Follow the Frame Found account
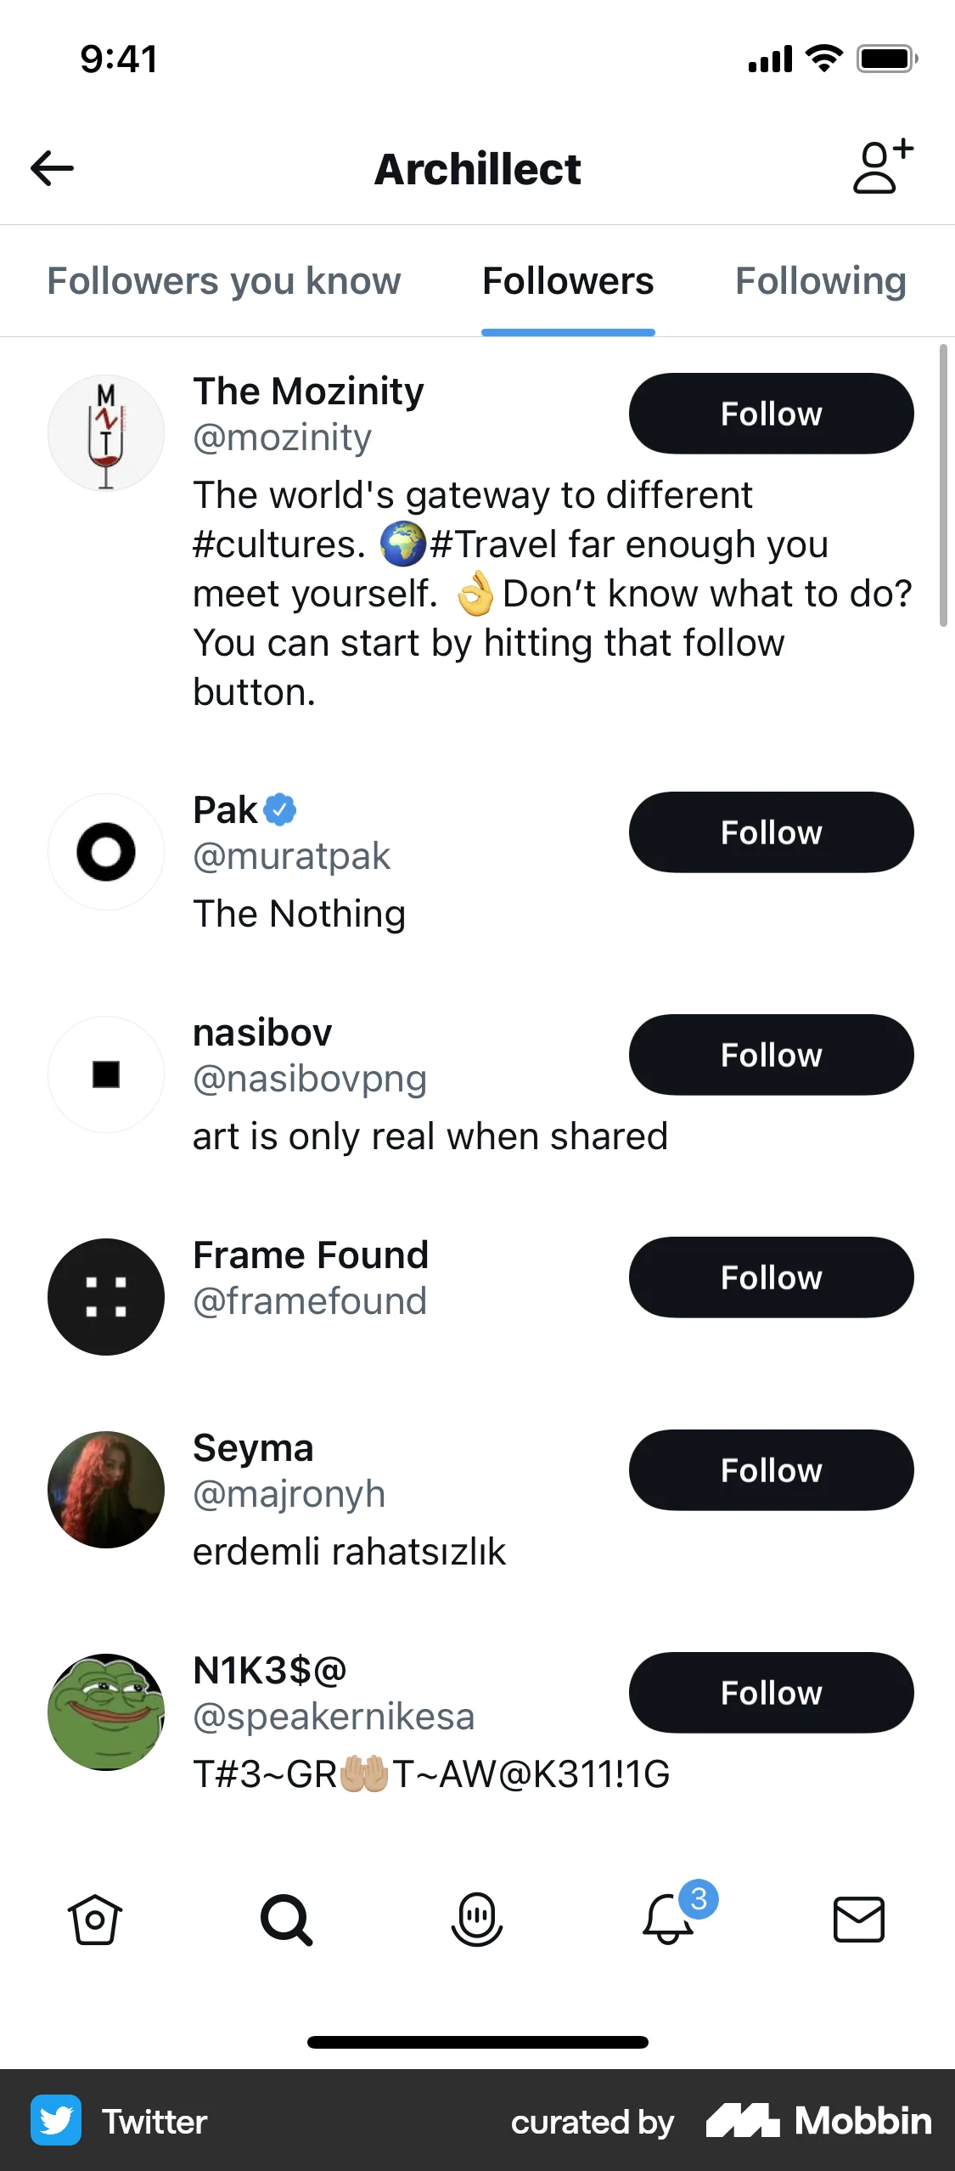This screenshot has height=2171, width=955. 770,1277
